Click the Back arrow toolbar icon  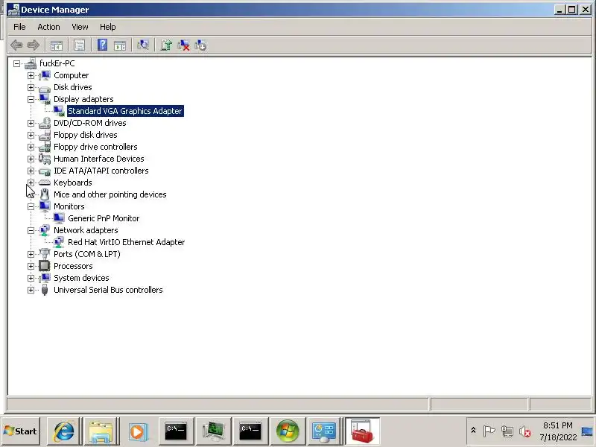click(x=16, y=45)
